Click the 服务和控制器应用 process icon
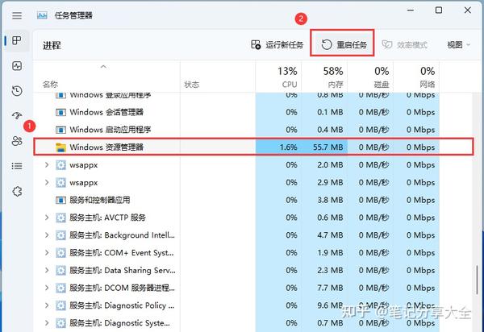 60,200
